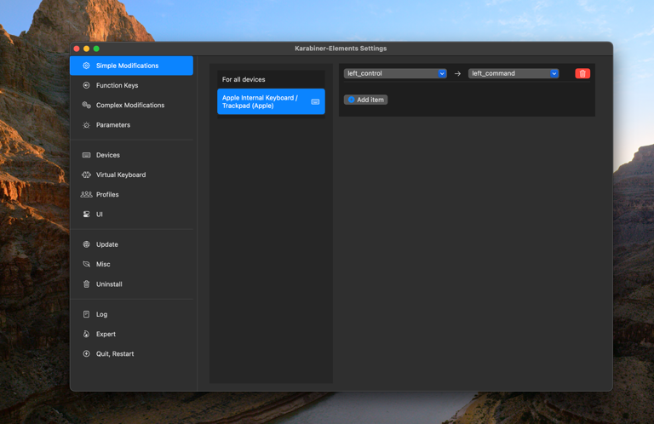Open the Expert section
The height and width of the screenshot is (424, 654).
pos(106,334)
